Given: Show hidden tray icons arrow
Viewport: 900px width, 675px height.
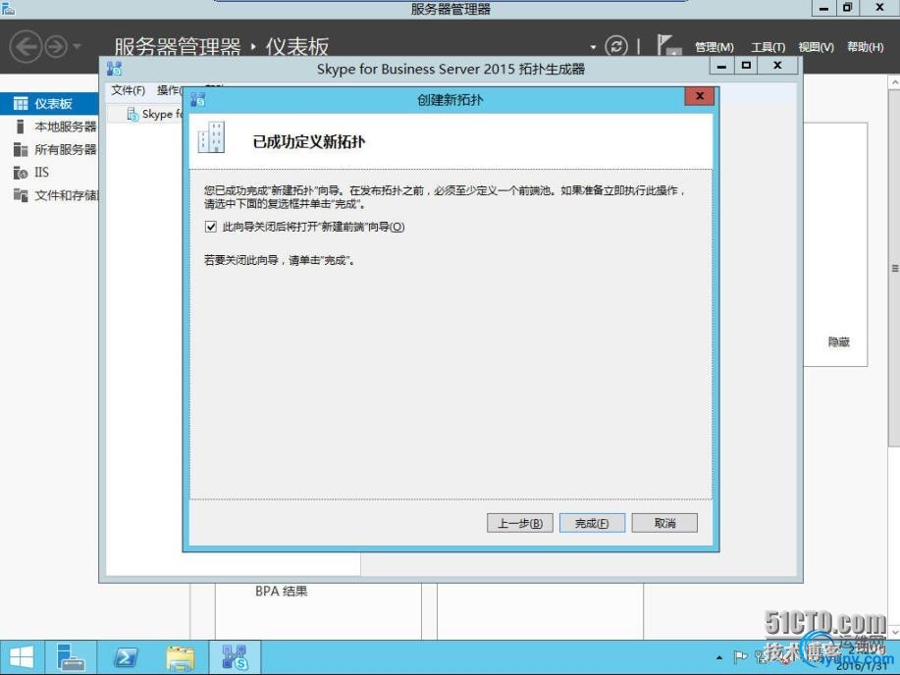Looking at the screenshot, I should (719, 657).
